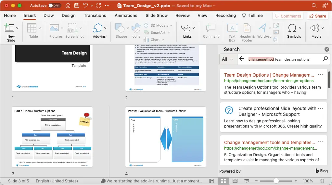Image resolution: width=332 pixels, height=185 pixels.
Task: Open Header & Footer
Action: [x=247, y=32]
